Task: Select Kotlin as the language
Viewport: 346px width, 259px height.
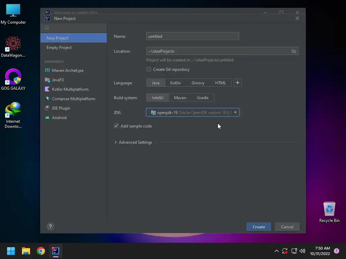Action: coord(175,83)
